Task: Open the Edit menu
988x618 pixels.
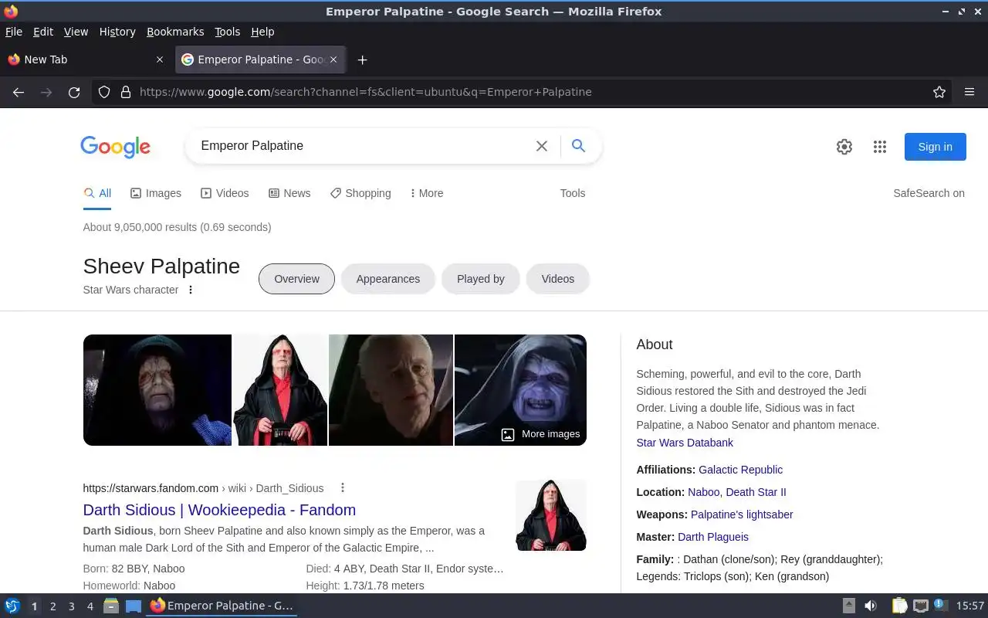Action: pos(43,32)
